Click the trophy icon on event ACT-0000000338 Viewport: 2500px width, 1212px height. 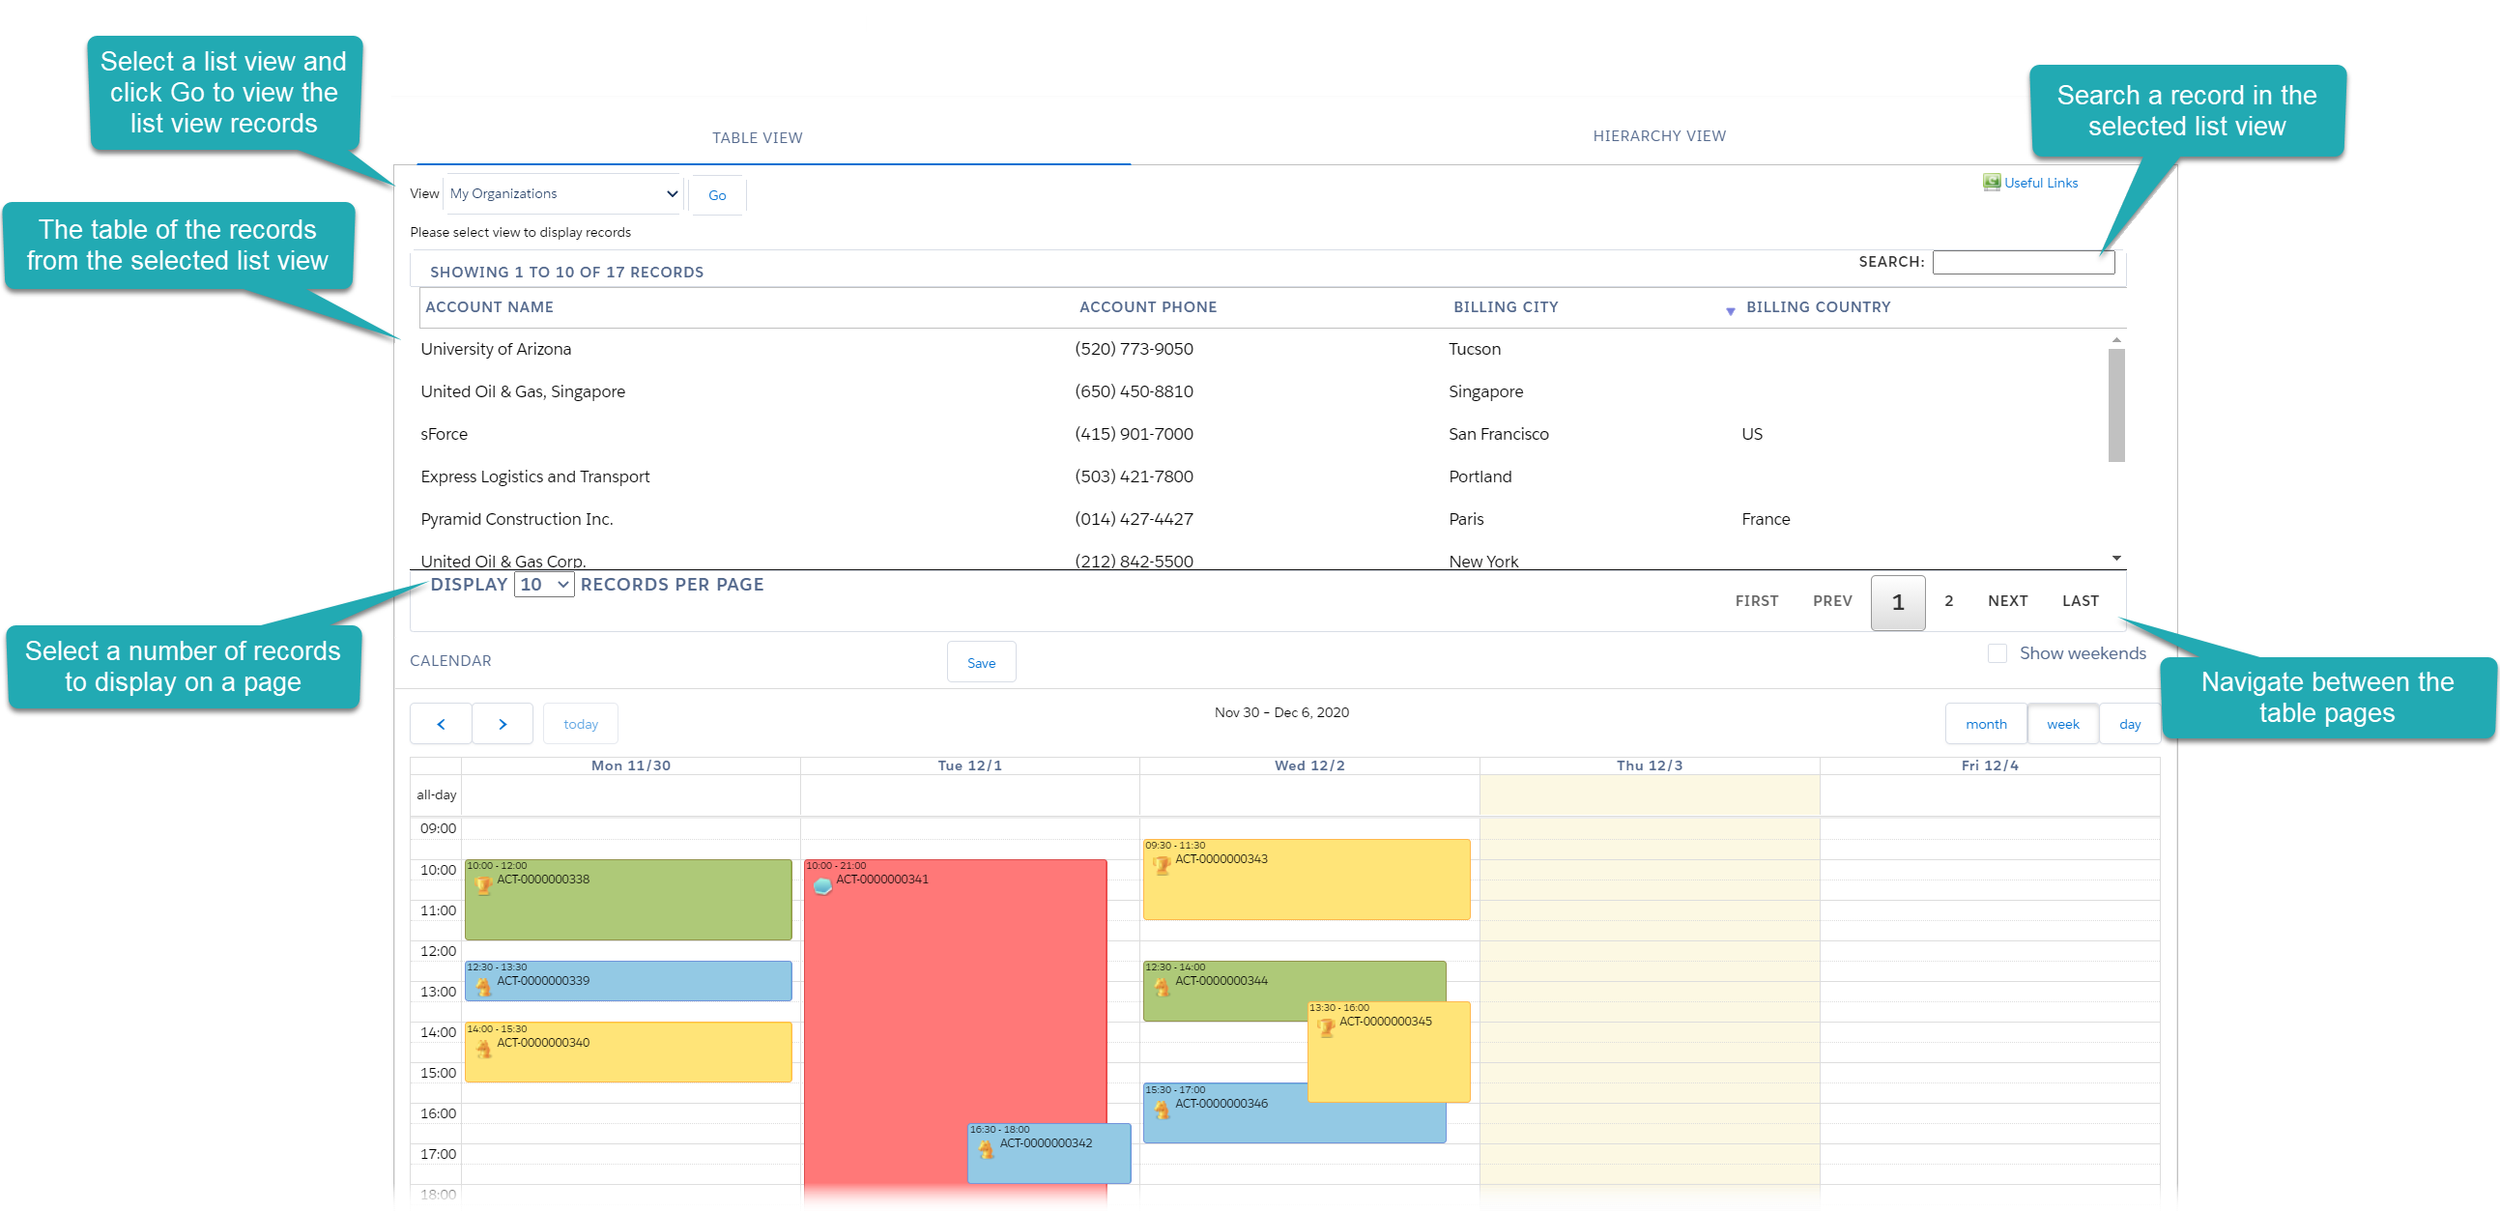click(482, 884)
